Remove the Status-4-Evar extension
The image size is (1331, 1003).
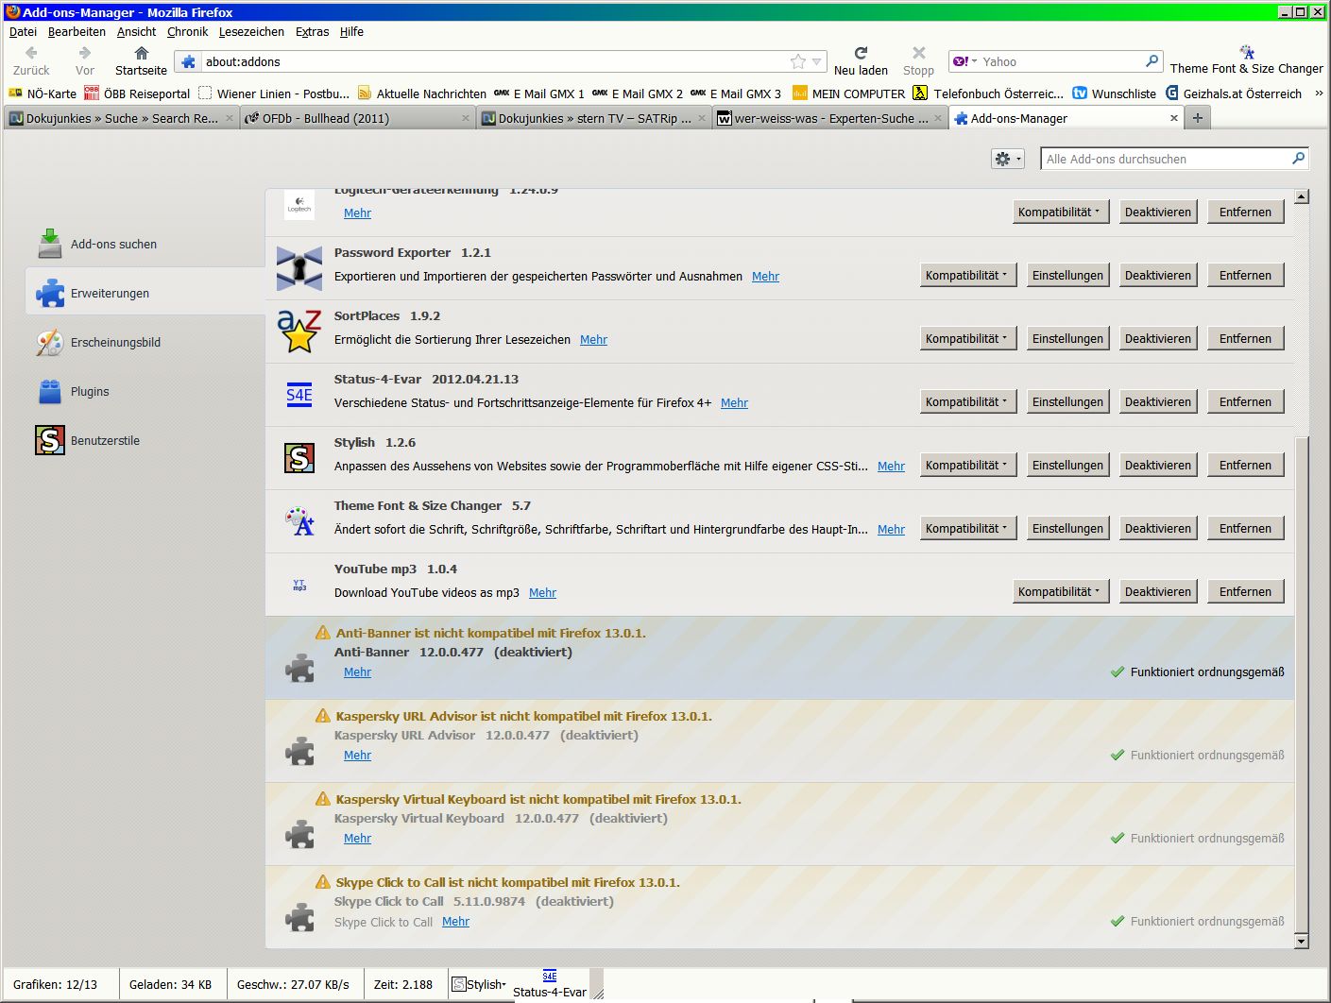[x=1245, y=401]
